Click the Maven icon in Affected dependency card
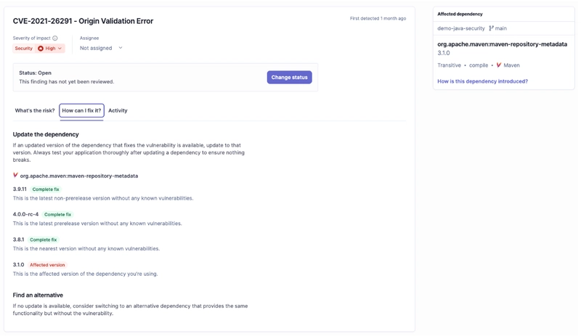The width and height of the screenshot is (581, 336). (x=499, y=65)
